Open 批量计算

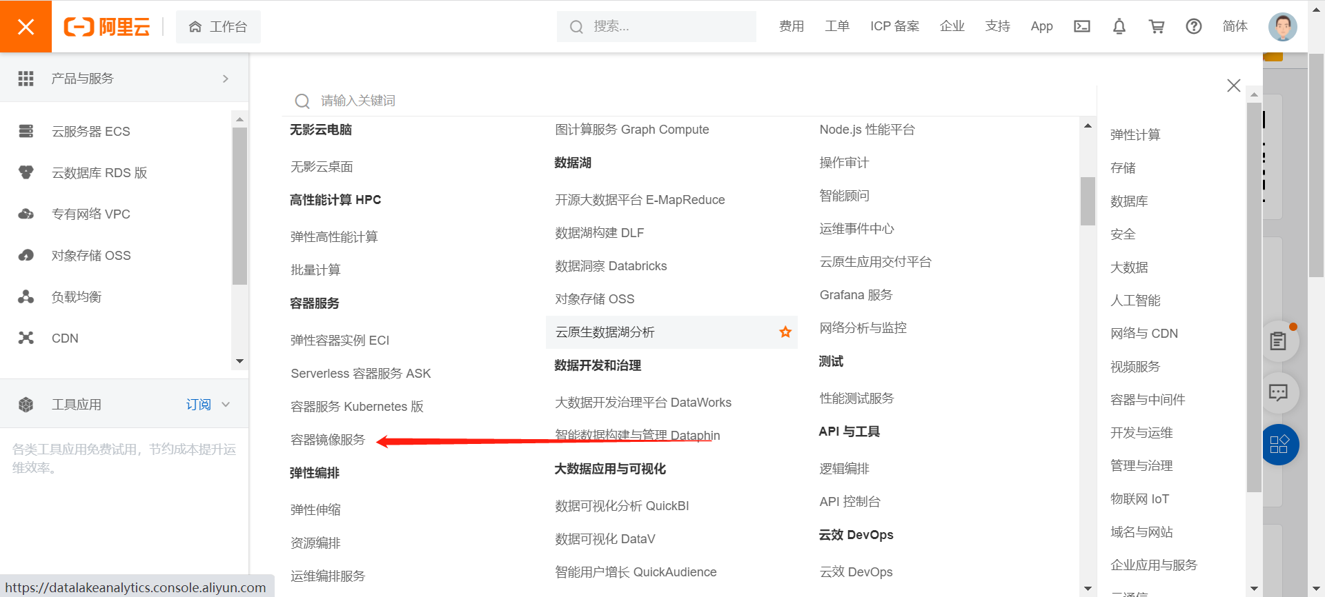(315, 270)
